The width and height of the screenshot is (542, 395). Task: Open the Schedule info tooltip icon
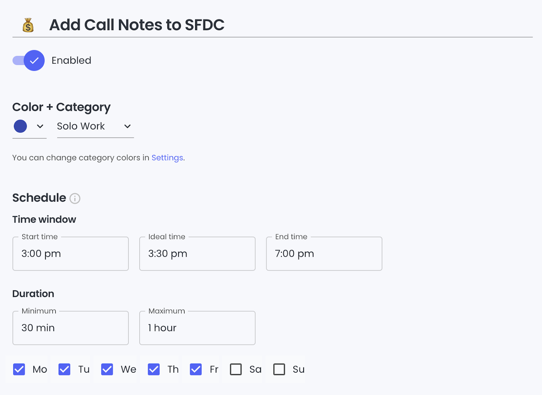click(x=75, y=198)
